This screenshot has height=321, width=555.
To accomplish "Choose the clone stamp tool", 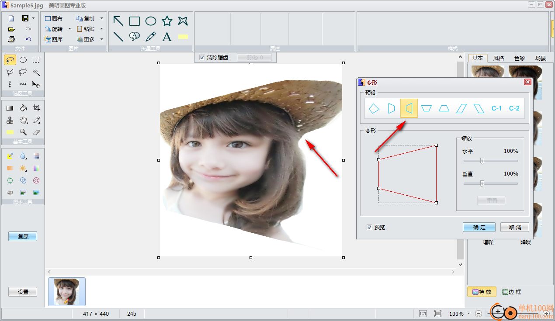I will point(10,120).
